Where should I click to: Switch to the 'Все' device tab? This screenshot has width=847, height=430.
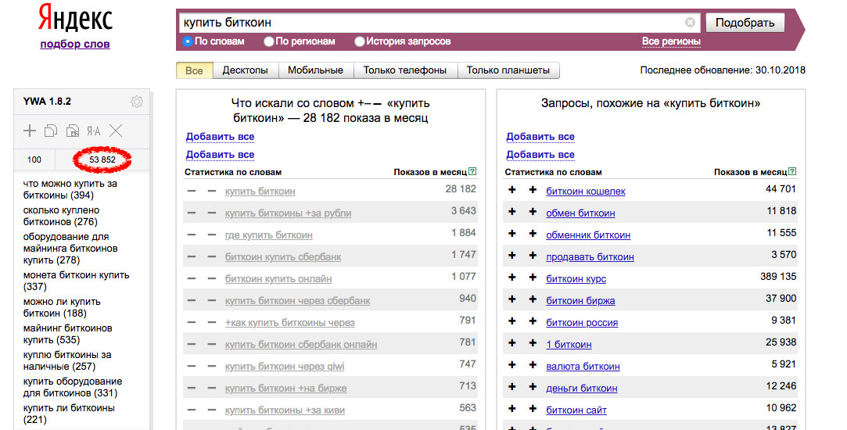point(195,70)
